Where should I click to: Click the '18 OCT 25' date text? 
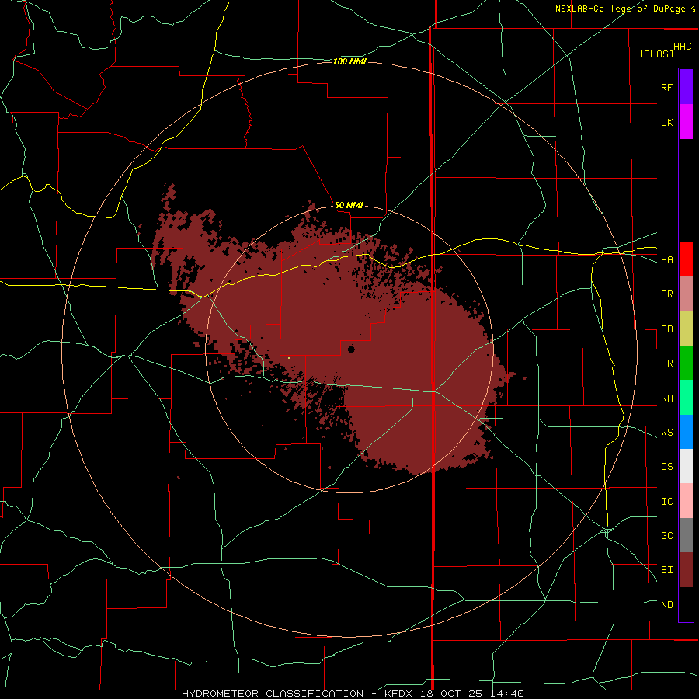[x=450, y=694]
